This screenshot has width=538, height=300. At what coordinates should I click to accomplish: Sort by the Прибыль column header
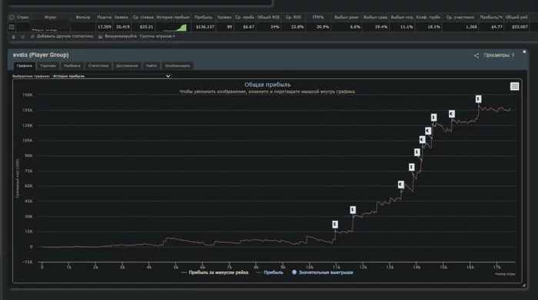[x=203, y=17]
